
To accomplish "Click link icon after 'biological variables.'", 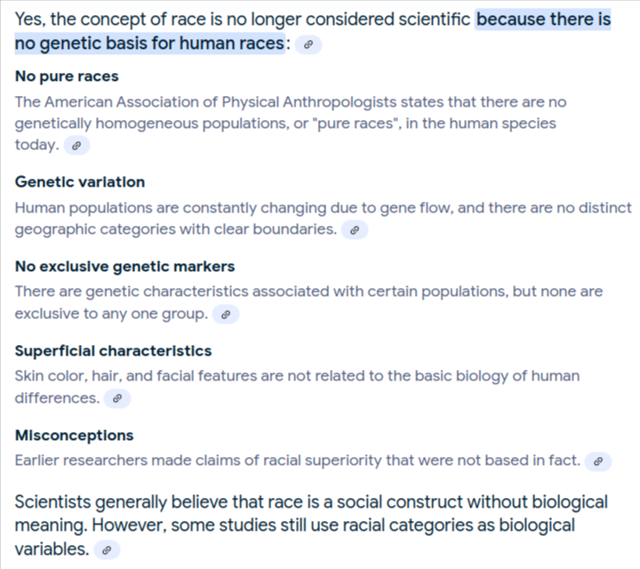I will [x=107, y=549].
